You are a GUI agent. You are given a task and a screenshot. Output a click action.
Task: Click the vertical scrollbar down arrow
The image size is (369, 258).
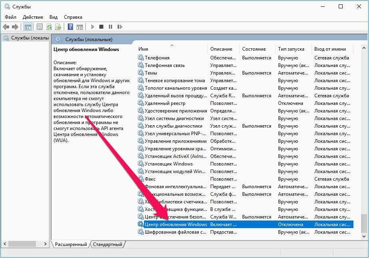[x=364, y=236]
